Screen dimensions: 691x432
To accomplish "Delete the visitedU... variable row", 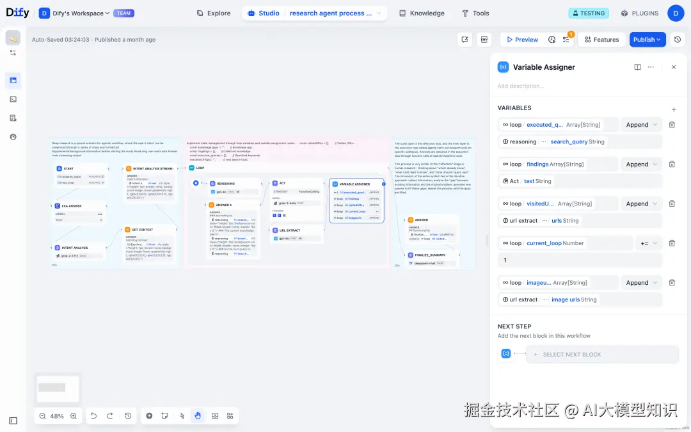I will (x=672, y=204).
